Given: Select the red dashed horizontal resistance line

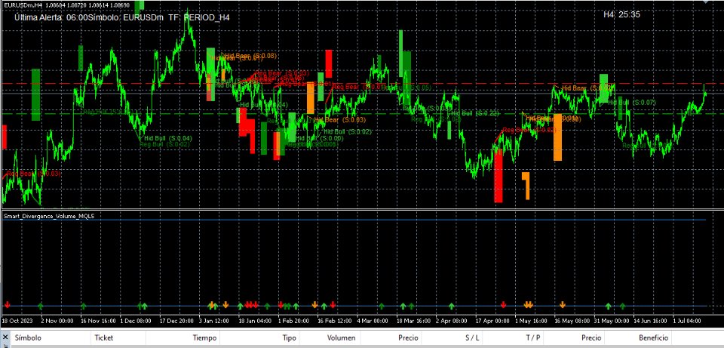Looking at the screenshot, I should coord(362,84).
